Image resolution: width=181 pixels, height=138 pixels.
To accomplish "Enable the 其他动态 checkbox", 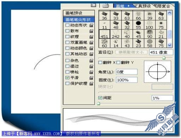I will (67, 54).
